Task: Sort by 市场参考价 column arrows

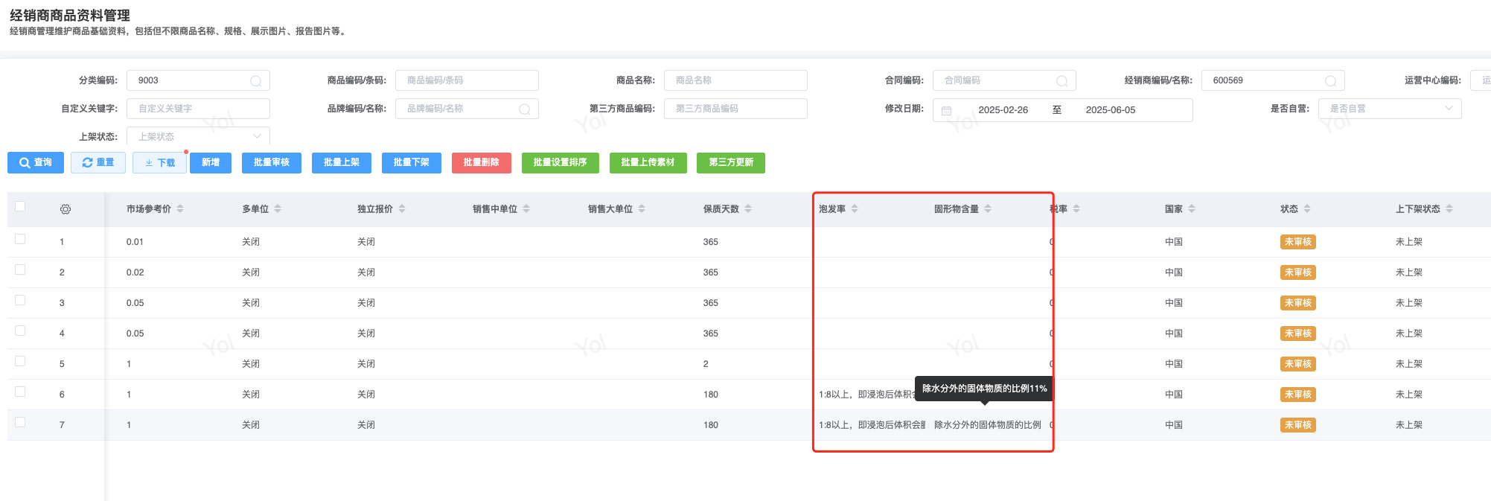Action: point(180,209)
